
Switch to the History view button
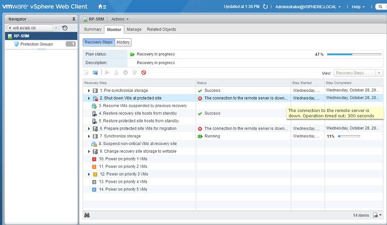[123, 42]
